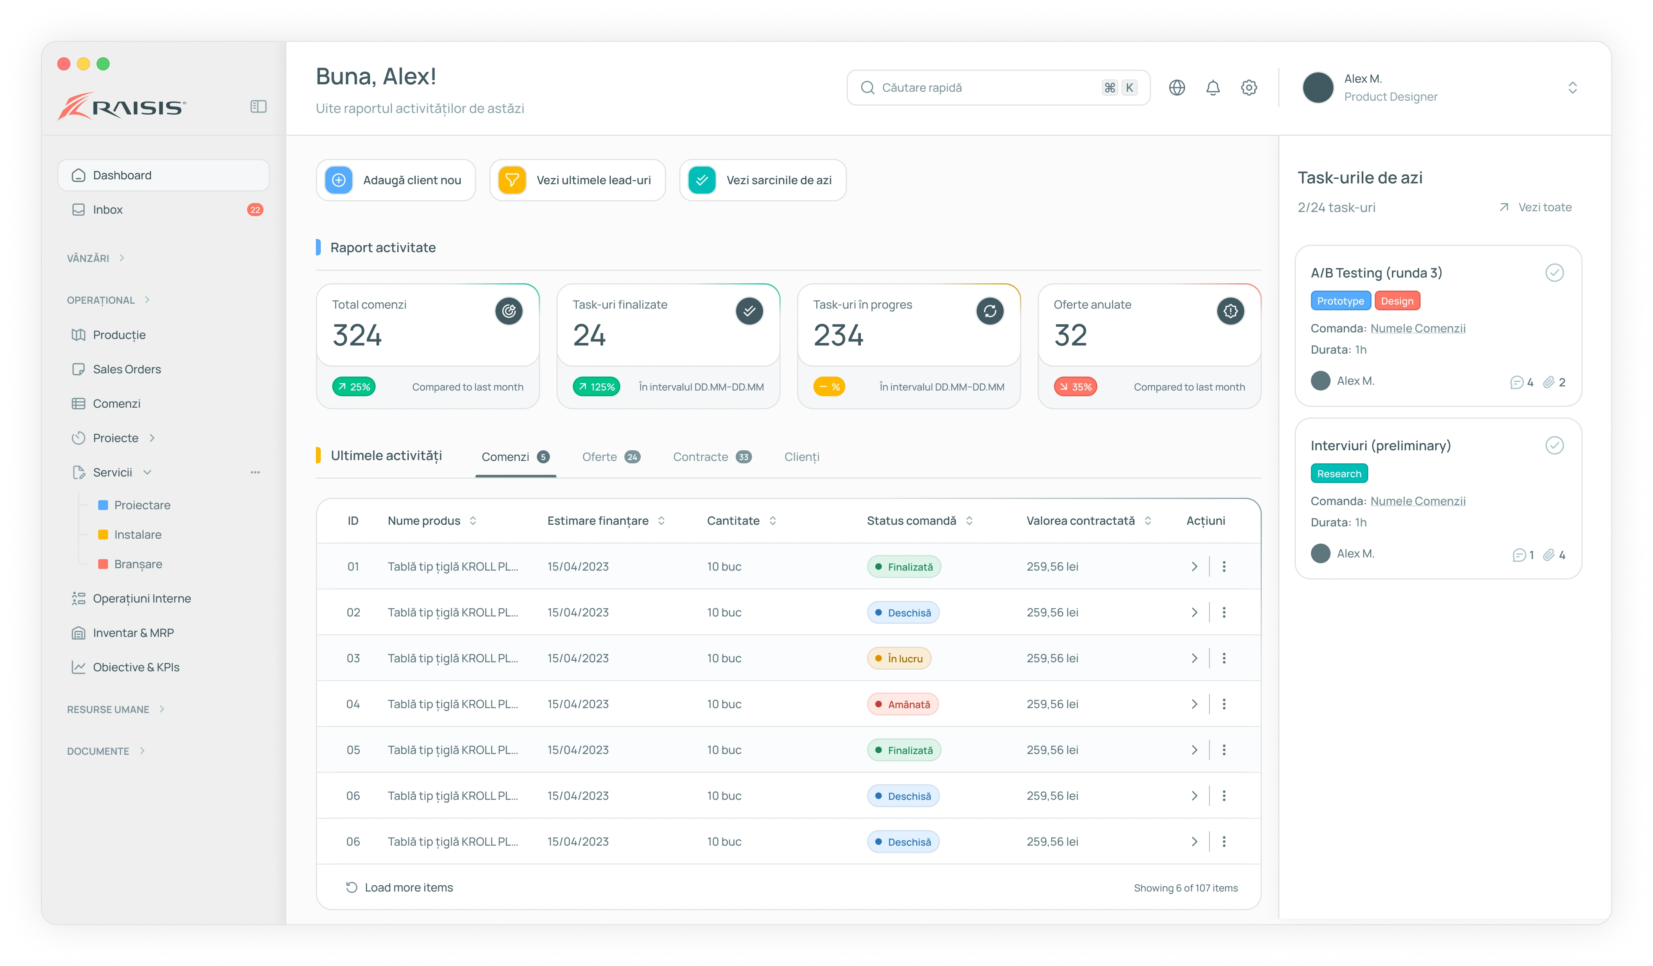Image resolution: width=1653 pixels, height=966 pixels.
Task: Open row 04 kebab actions menu
Action: [x=1224, y=704]
